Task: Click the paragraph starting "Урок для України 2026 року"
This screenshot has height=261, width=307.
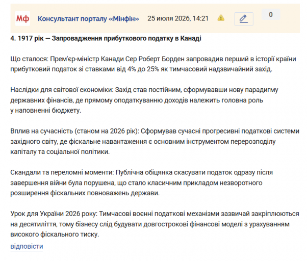Action: point(155,224)
